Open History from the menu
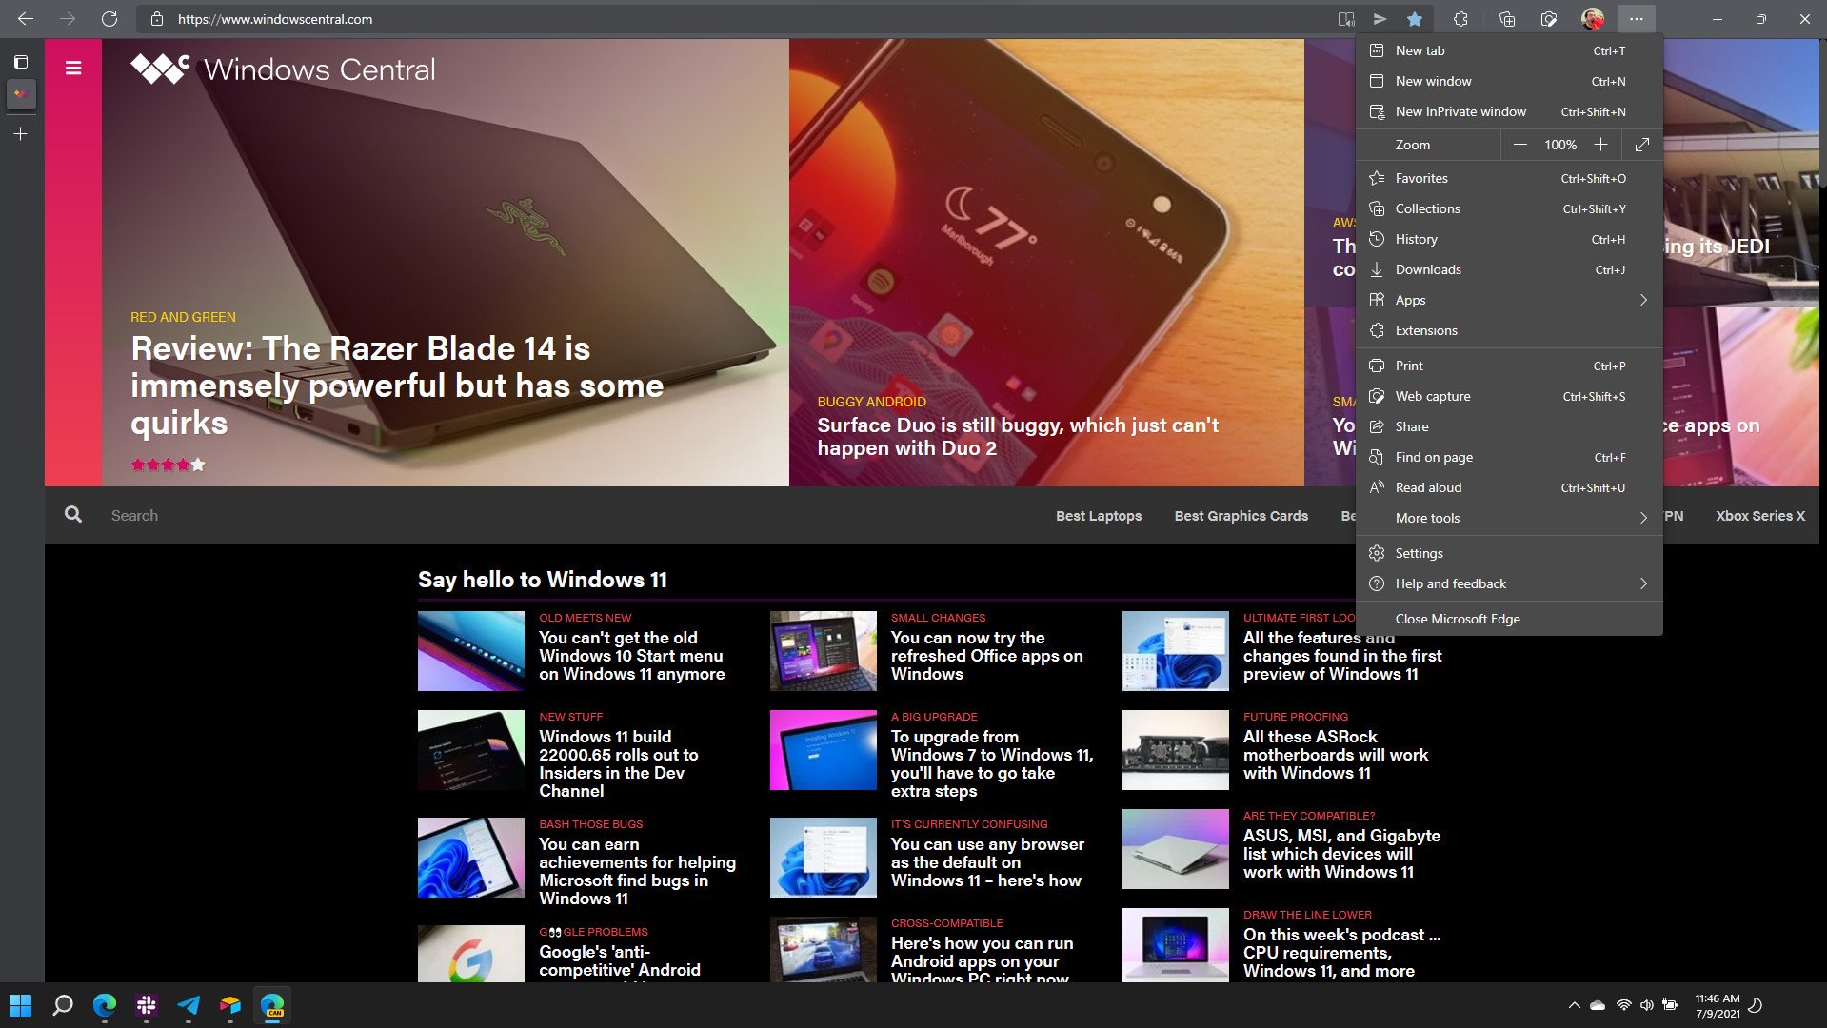 (1509, 239)
